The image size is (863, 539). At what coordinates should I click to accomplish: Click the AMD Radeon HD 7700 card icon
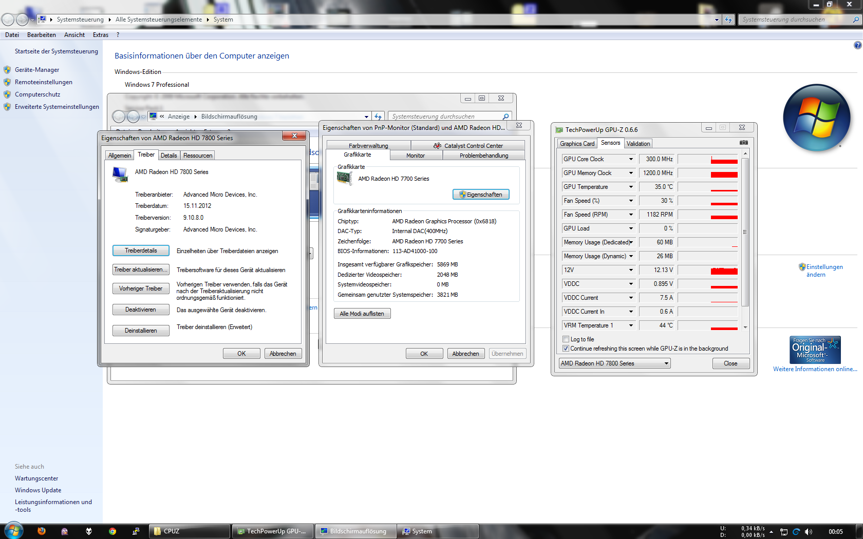pos(344,178)
